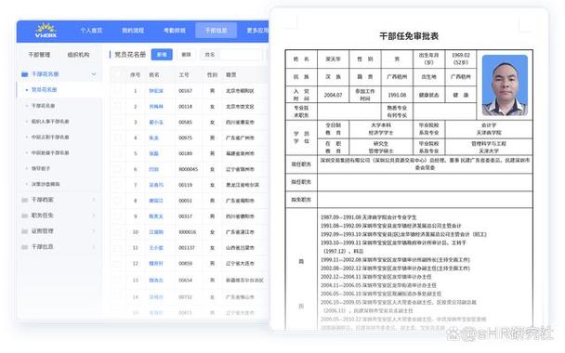The image size is (565, 353).
Task: Switch to the 干部管理 sidebar tab
Action: tap(39, 55)
